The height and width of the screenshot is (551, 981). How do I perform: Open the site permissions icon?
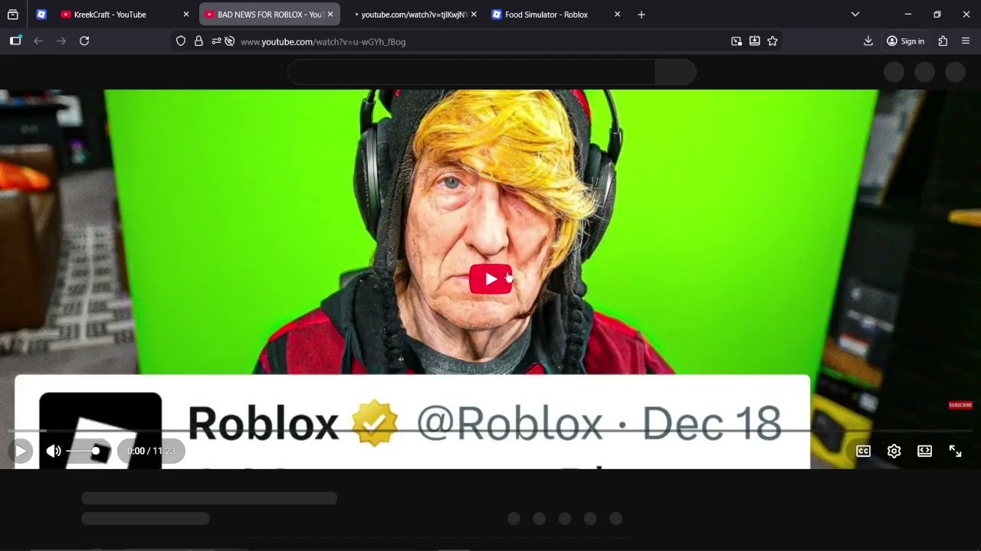click(x=216, y=41)
